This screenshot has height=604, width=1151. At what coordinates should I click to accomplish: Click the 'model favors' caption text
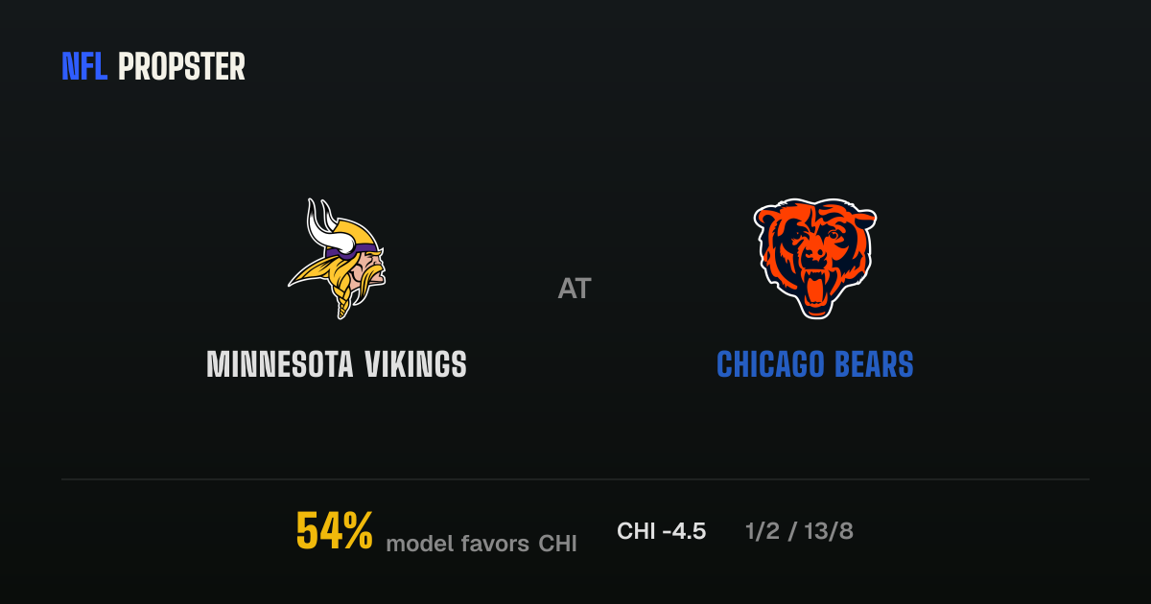click(x=458, y=544)
